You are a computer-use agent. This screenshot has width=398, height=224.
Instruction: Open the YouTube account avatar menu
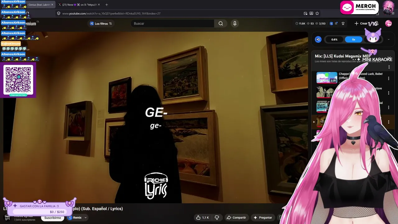coord(388,24)
